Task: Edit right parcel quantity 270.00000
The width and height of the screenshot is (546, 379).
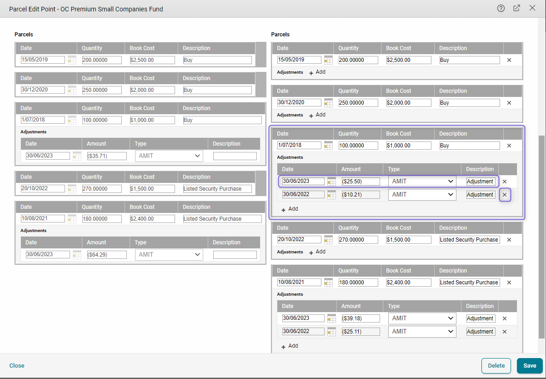Action: pos(358,240)
